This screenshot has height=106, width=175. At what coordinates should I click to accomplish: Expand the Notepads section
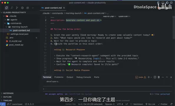[x=8, y=93]
